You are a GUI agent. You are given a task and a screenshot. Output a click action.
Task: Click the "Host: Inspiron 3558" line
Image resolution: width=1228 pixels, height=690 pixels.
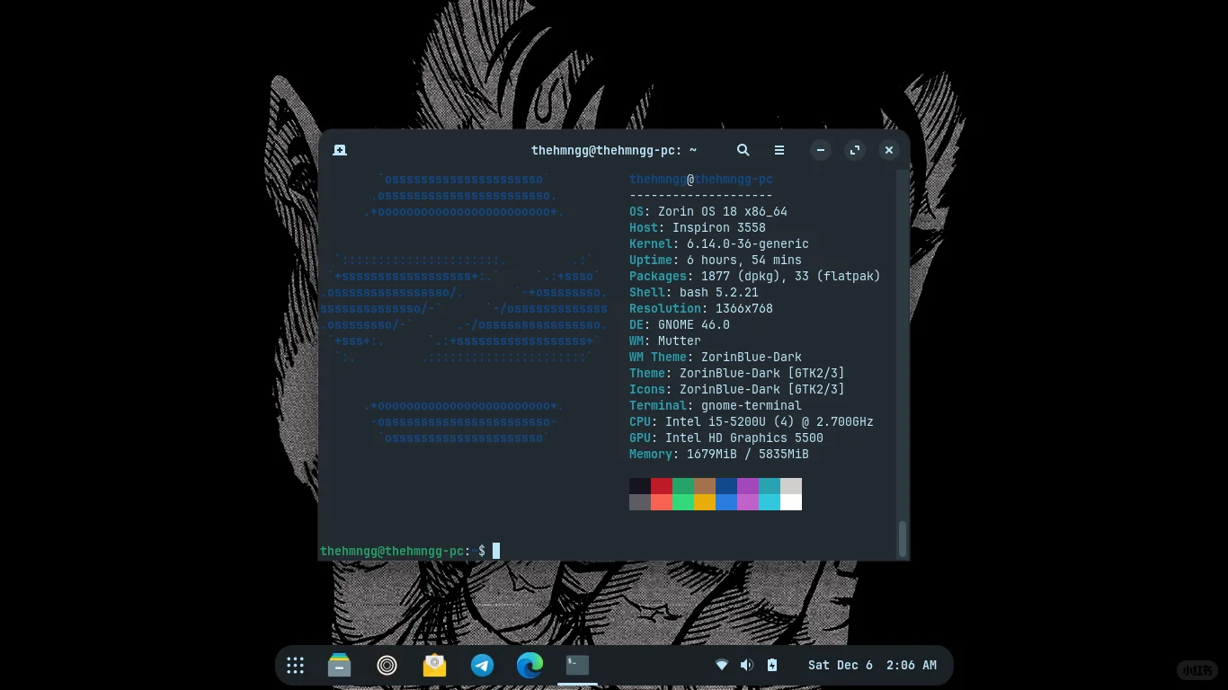[x=698, y=228]
